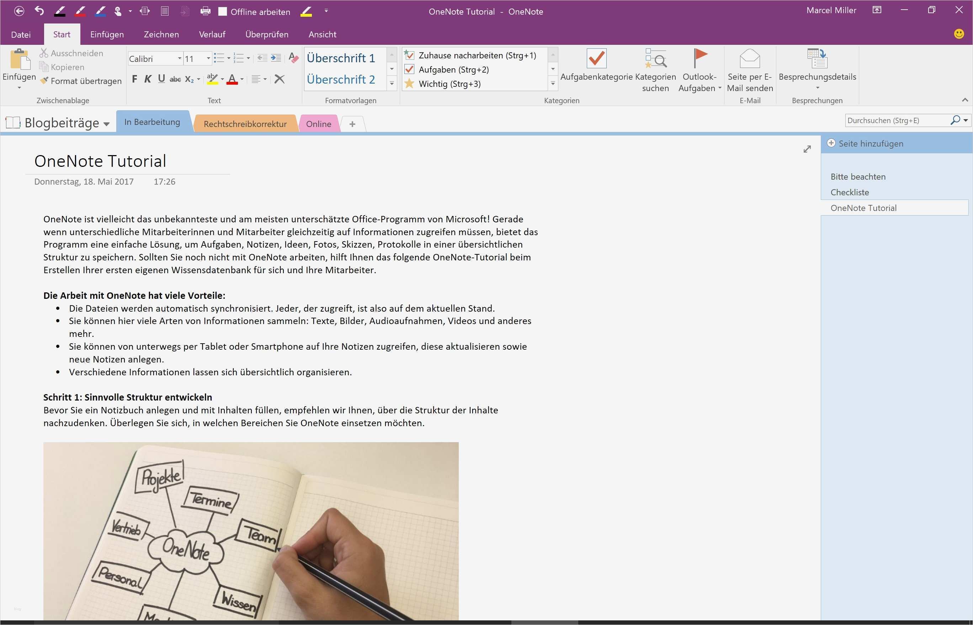Viewport: 973px width, 625px height.
Task: Click the delete X icon in the Text group
Action: click(279, 79)
